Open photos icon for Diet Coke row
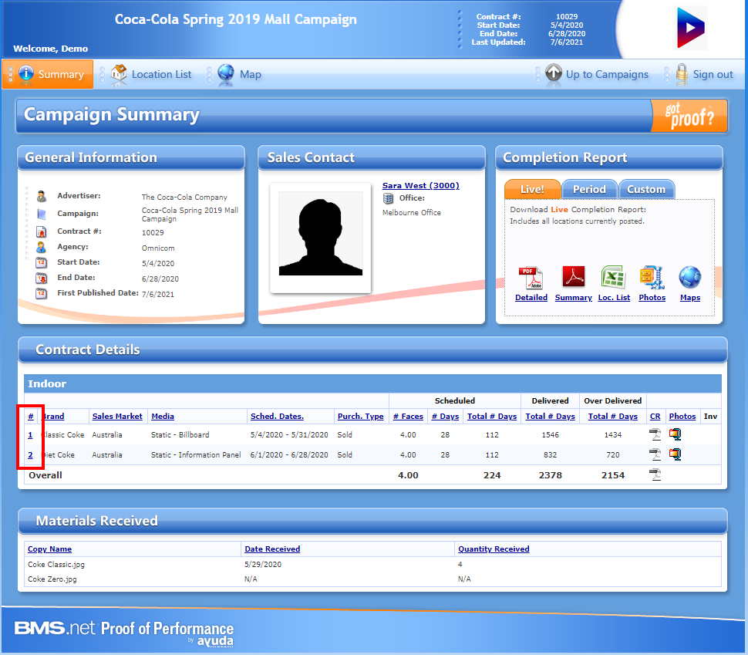 (x=675, y=454)
